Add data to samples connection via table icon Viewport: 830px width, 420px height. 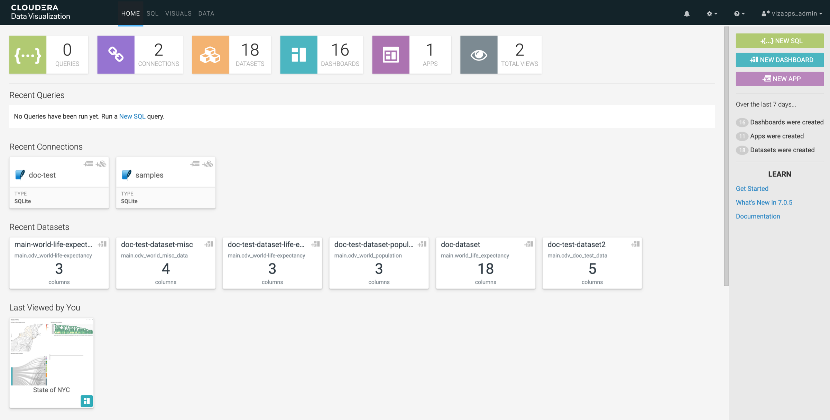195,164
